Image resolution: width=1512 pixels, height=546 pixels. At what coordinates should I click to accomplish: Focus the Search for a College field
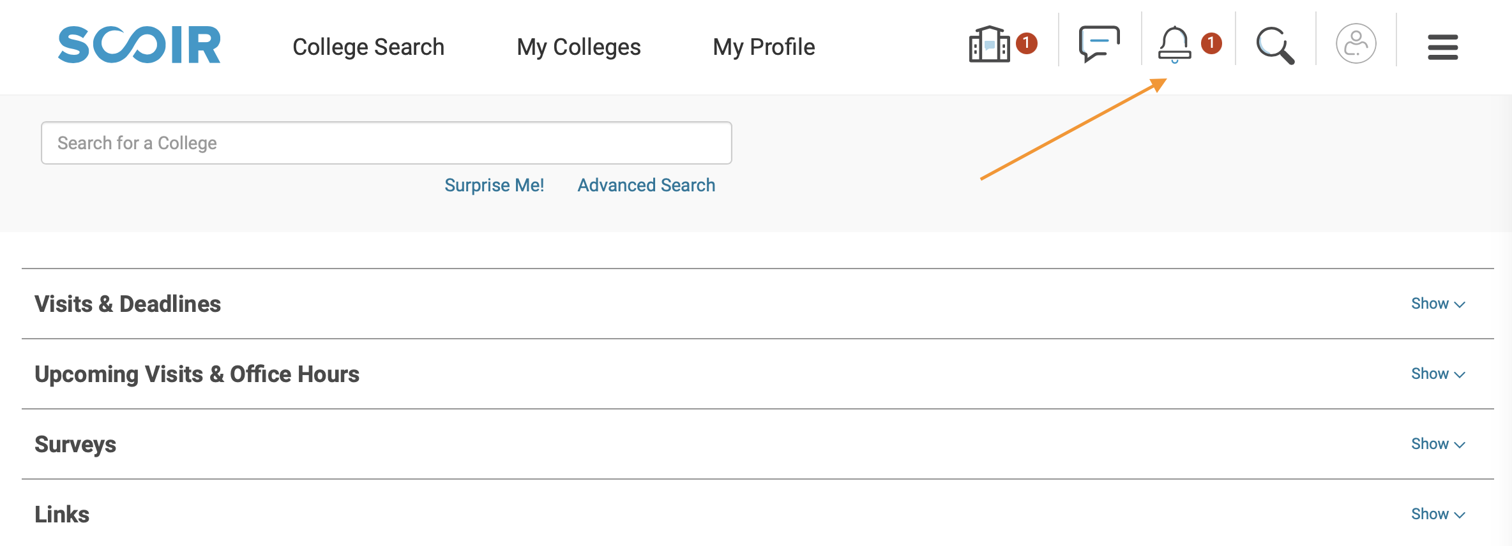pyautogui.click(x=386, y=143)
